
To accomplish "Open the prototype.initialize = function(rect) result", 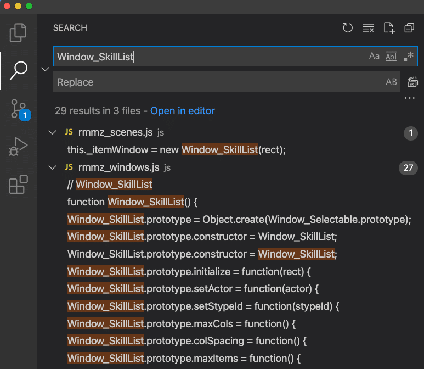I will 189,272.
